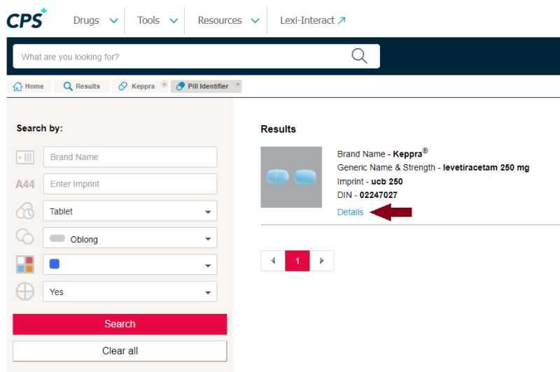560x372 pixels.
Task: Click the Results heading
Action: coord(278,129)
